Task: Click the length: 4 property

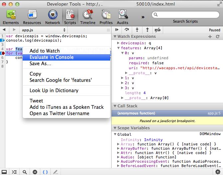Action: tap(135, 93)
